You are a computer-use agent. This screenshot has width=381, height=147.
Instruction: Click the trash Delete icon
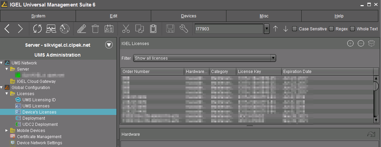point(95,29)
